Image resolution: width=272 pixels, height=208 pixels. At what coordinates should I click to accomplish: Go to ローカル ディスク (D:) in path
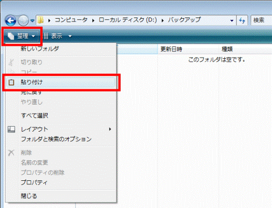point(127,20)
